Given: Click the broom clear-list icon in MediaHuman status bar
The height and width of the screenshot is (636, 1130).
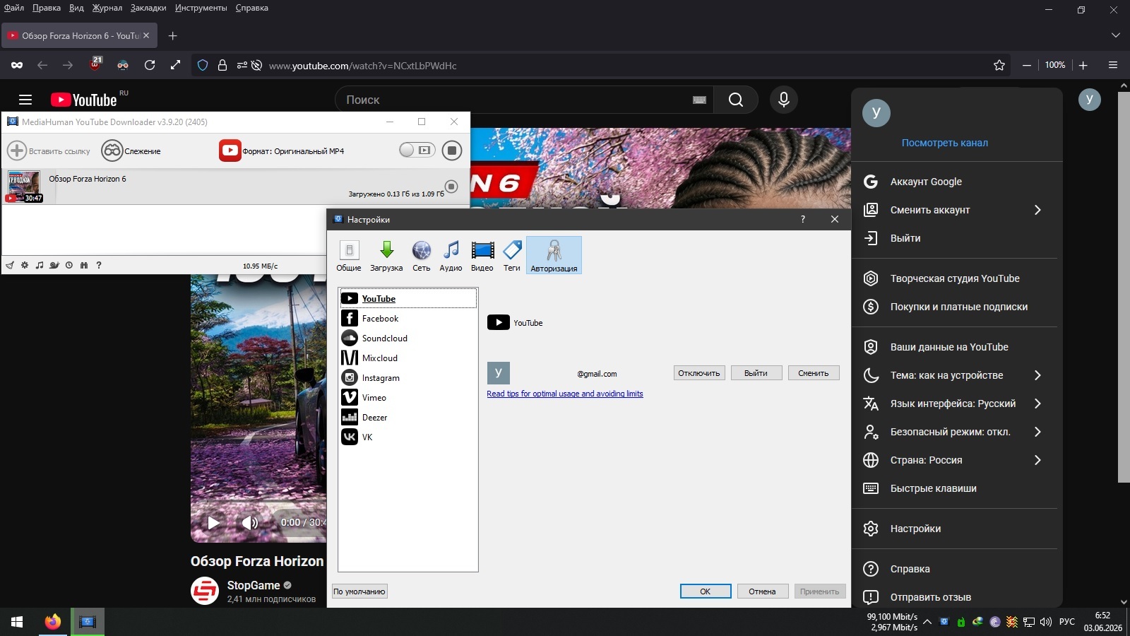Looking at the screenshot, I should pos(10,266).
